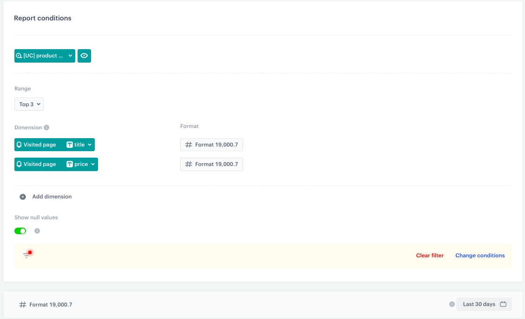Open the title parameter dropdown chevron
The image size is (525, 319).
pyautogui.click(x=90, y=145)
